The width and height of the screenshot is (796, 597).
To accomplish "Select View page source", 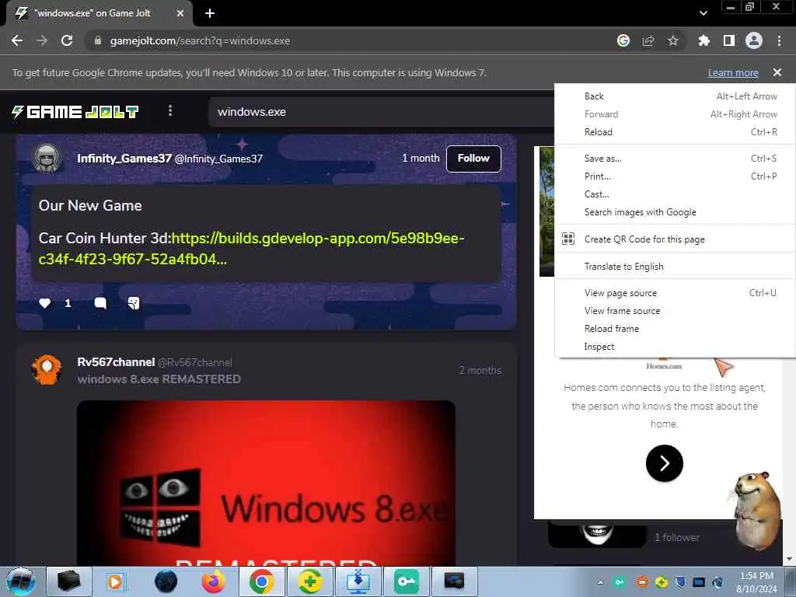I will [x=676, y=293].
